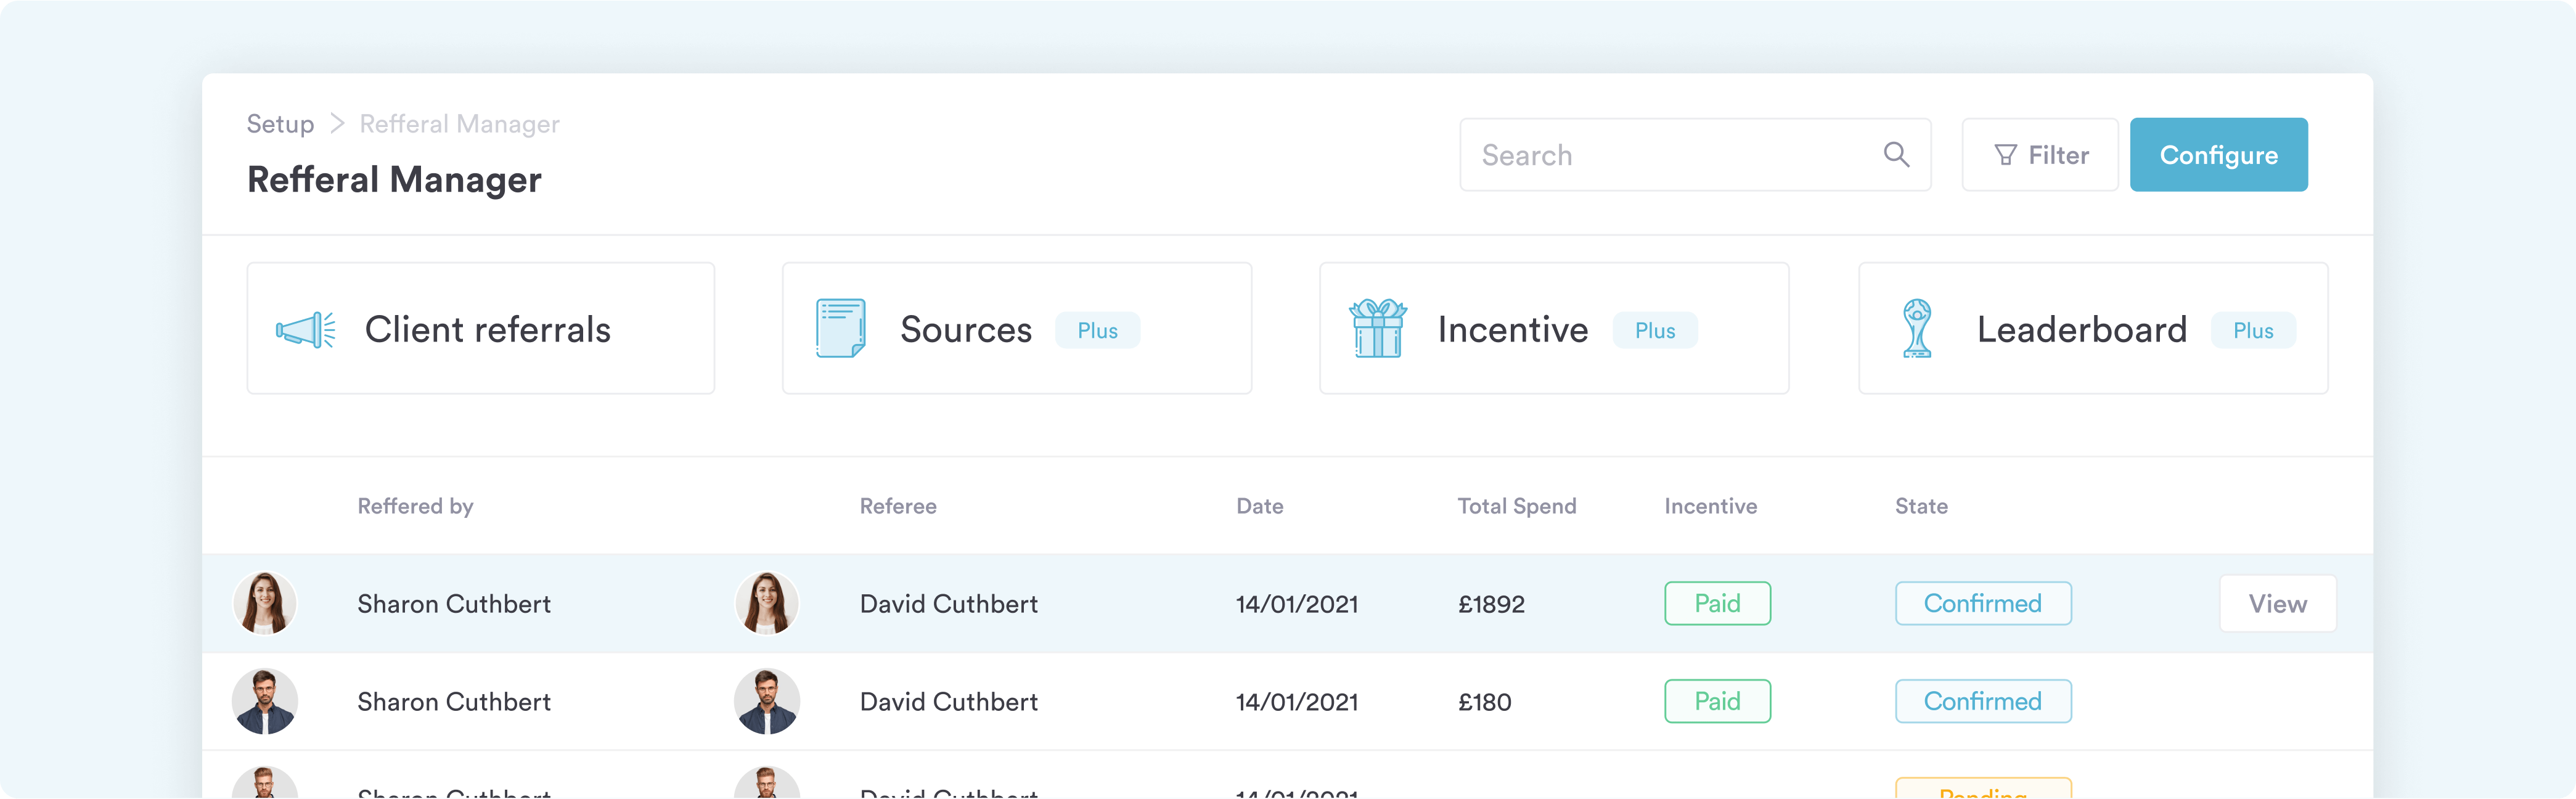Screen dimensions: 2576x799
Task: Switch to the Leaderboard tab
Action: pyautogui.click(x=2081, y=329)
